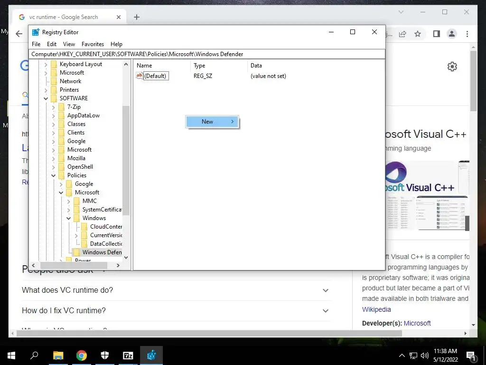486x365 pixels.
Task: Open Windows Security shield on taskbar
Action: (105, 355)
